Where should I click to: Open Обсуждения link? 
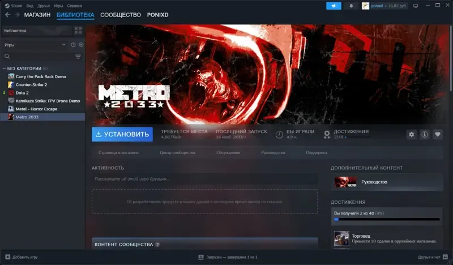(x=228, y=152)
